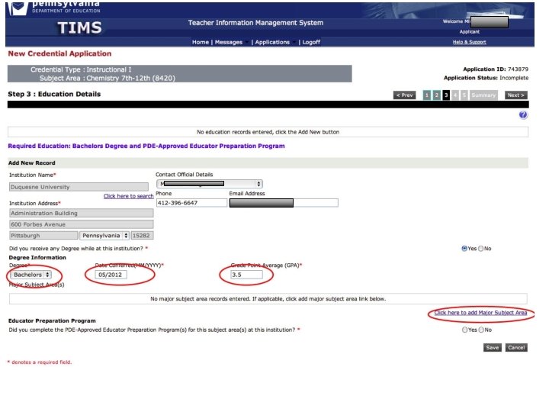The image size is (549, 412).
Task: Open the blue help question mark icon
Action: [523, 115]
